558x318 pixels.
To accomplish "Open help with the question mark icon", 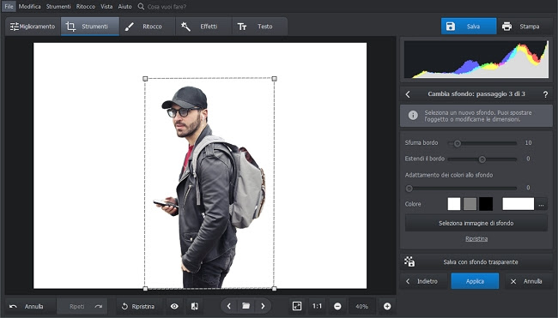I will pyautogui.click(x=545, y=94).
